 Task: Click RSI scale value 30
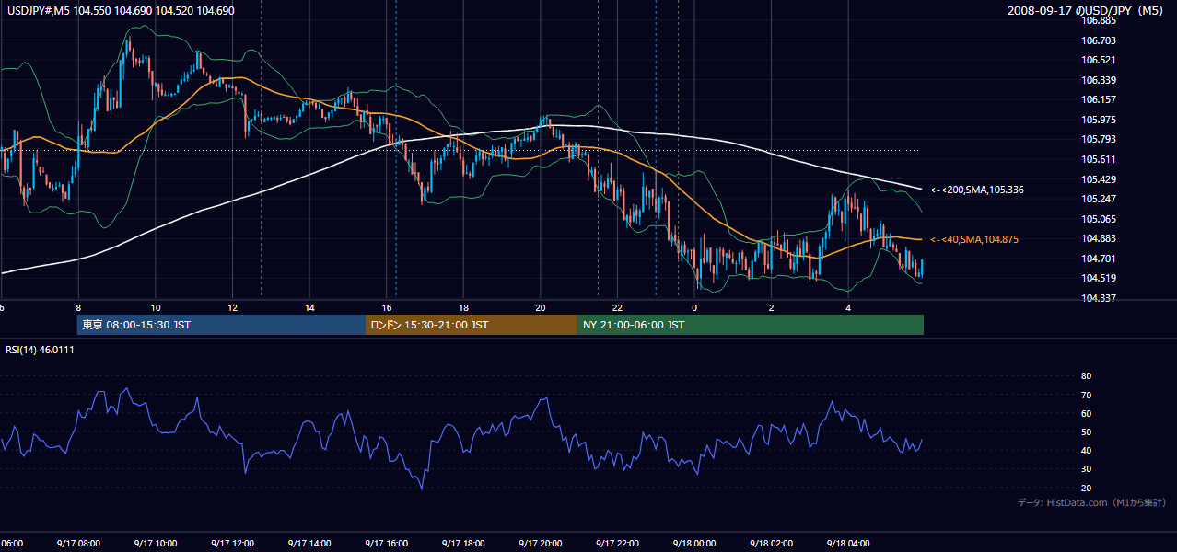[1087, 469]
